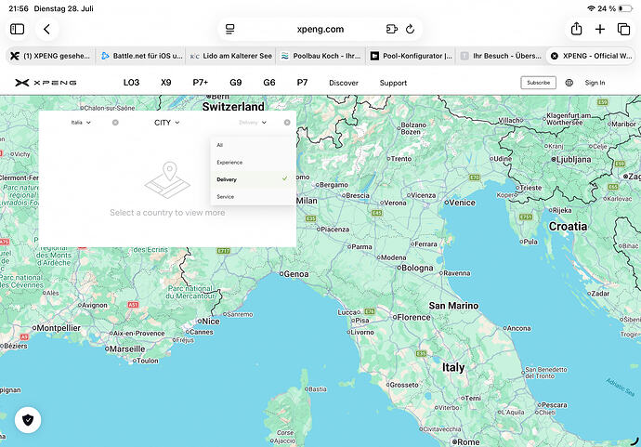Clear the Italia country selection

click(115, 123)
